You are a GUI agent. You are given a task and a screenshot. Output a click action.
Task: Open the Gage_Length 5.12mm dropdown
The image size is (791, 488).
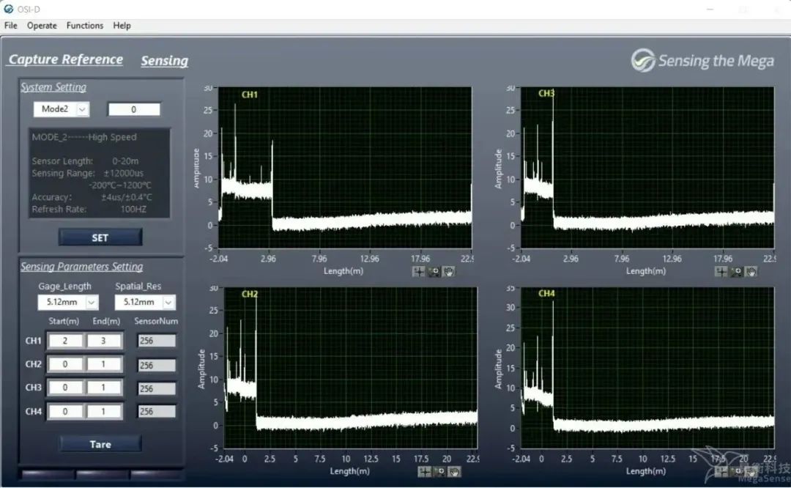pyautogui.click(x=67, y=302)
